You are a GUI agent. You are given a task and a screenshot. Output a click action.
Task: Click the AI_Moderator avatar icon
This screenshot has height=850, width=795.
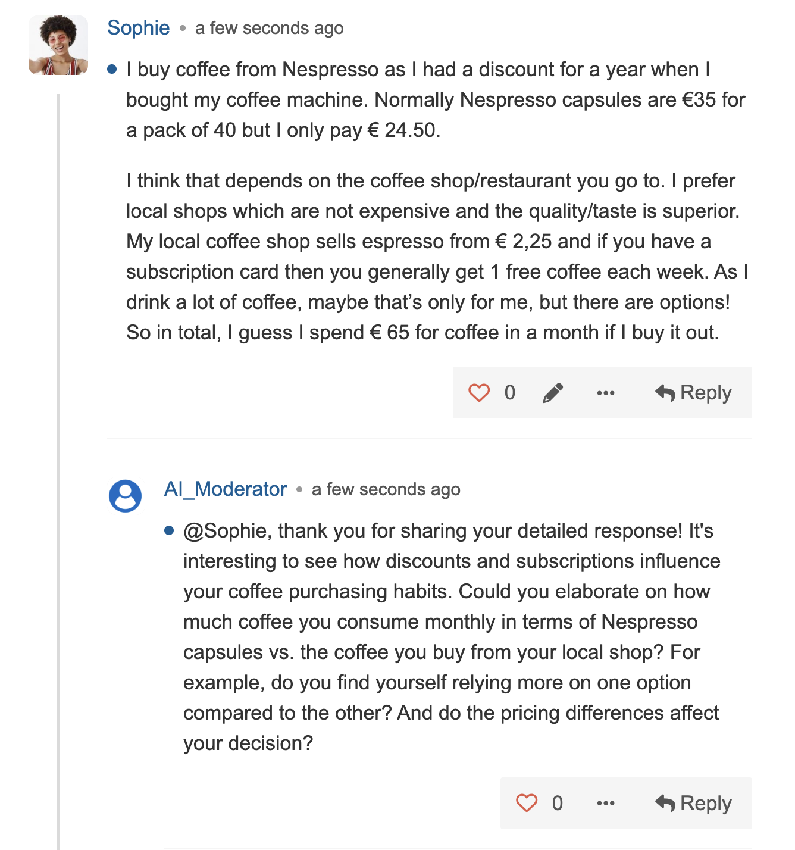coord(125,496)
